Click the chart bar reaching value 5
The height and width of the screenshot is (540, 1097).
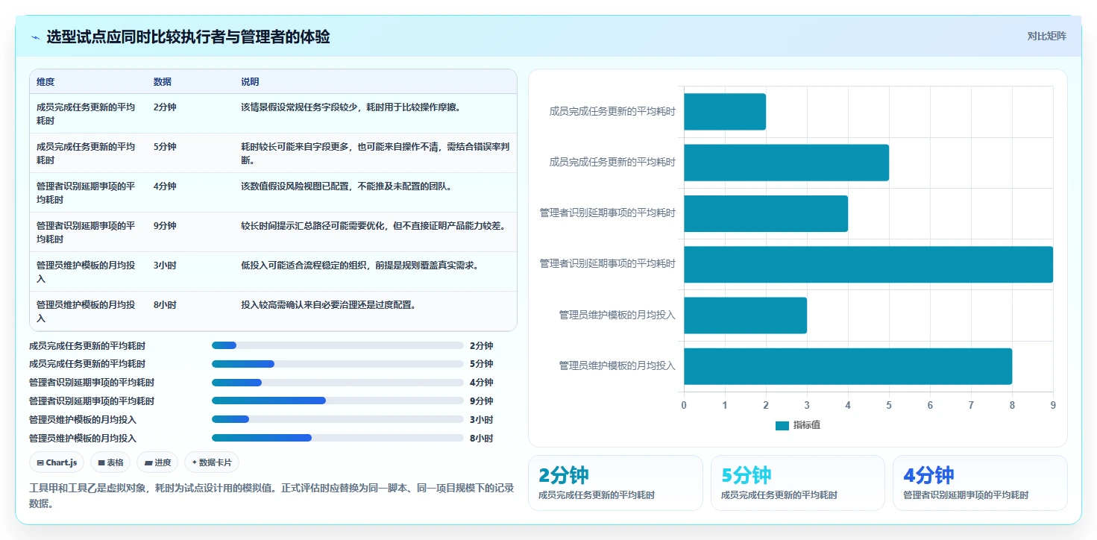[786, 163]
